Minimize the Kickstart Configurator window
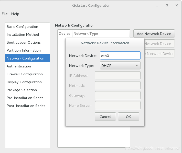 tap(157, 6)
